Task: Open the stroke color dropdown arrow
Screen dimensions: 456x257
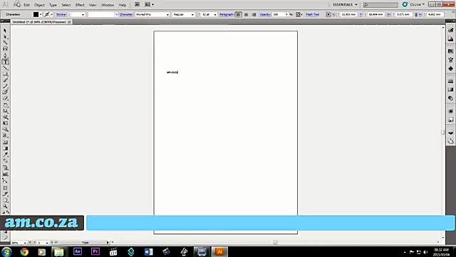Action: (x=51, y=14)
